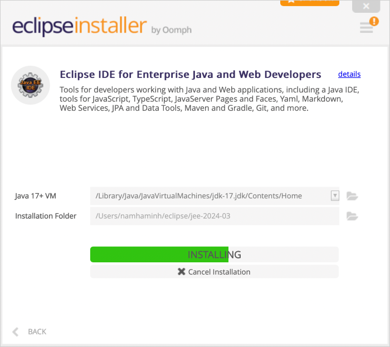Open the hamburger menu with alert badge

click(x=369, y=26)
